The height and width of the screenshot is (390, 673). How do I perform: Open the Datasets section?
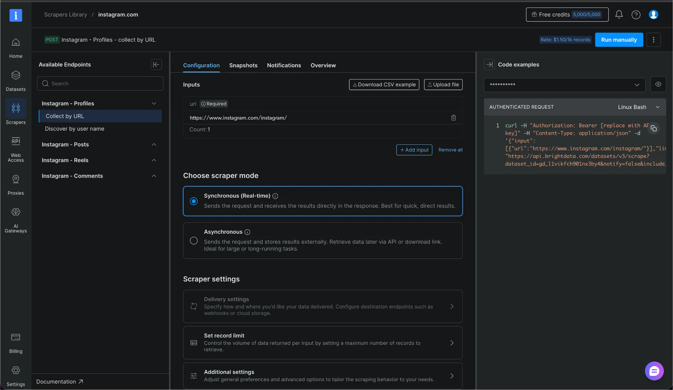point(16,81)
